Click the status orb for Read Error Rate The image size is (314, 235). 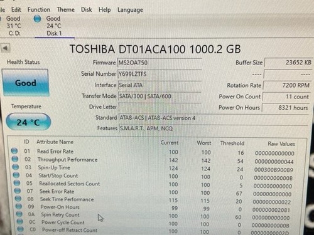click(x=14, y=150)
